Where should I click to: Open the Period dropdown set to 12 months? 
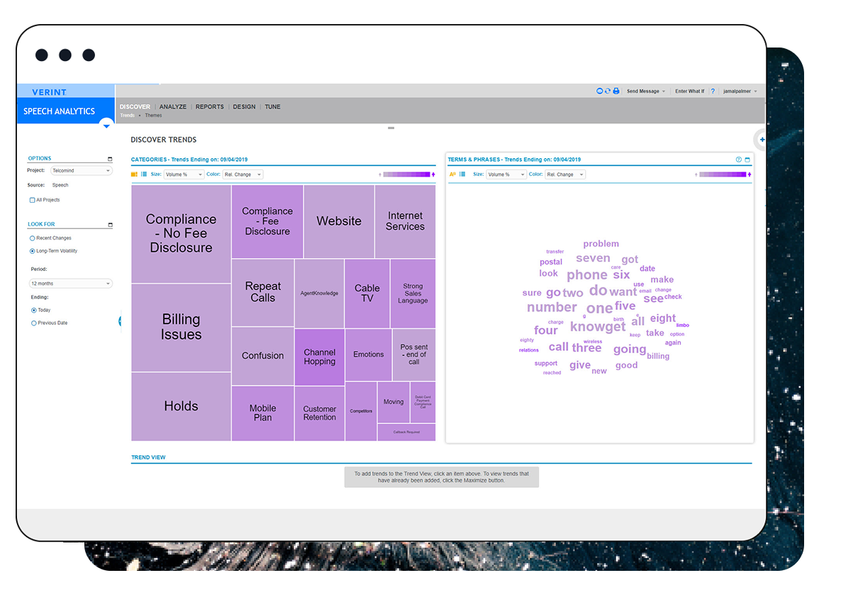coord(71,284)
